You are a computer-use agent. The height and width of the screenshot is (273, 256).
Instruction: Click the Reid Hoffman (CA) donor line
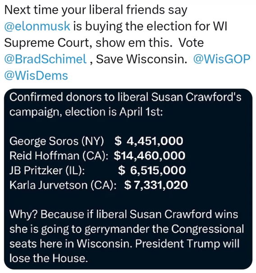click(97, 156)
